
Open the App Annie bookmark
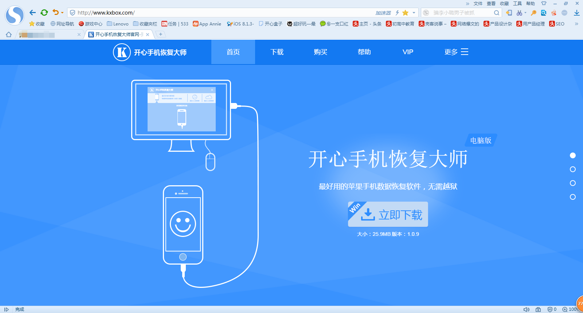[207, 24]
